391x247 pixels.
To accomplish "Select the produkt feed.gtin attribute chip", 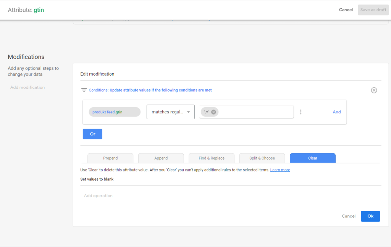I will click(x=115, y=112).
